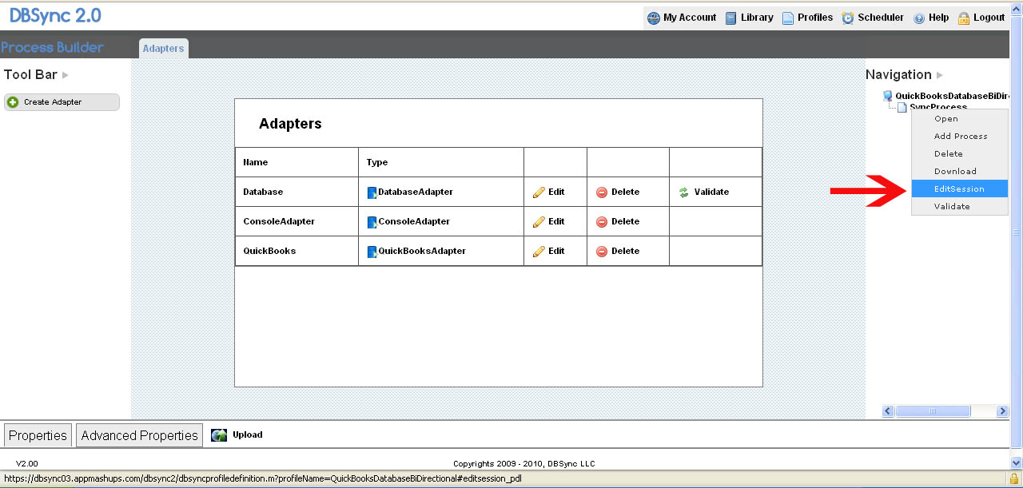Open the Advanced Properties button
This screenshot has width=1023, height=488.
tap(139, 435)
